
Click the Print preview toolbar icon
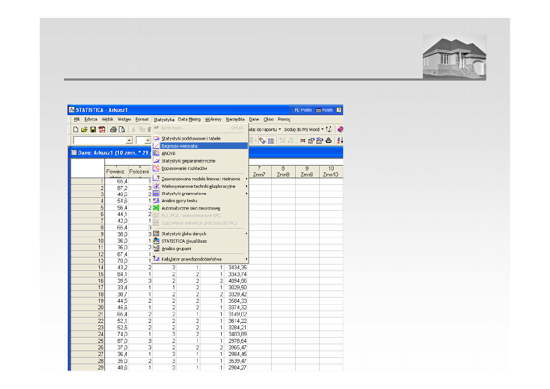tap(122, 129)
